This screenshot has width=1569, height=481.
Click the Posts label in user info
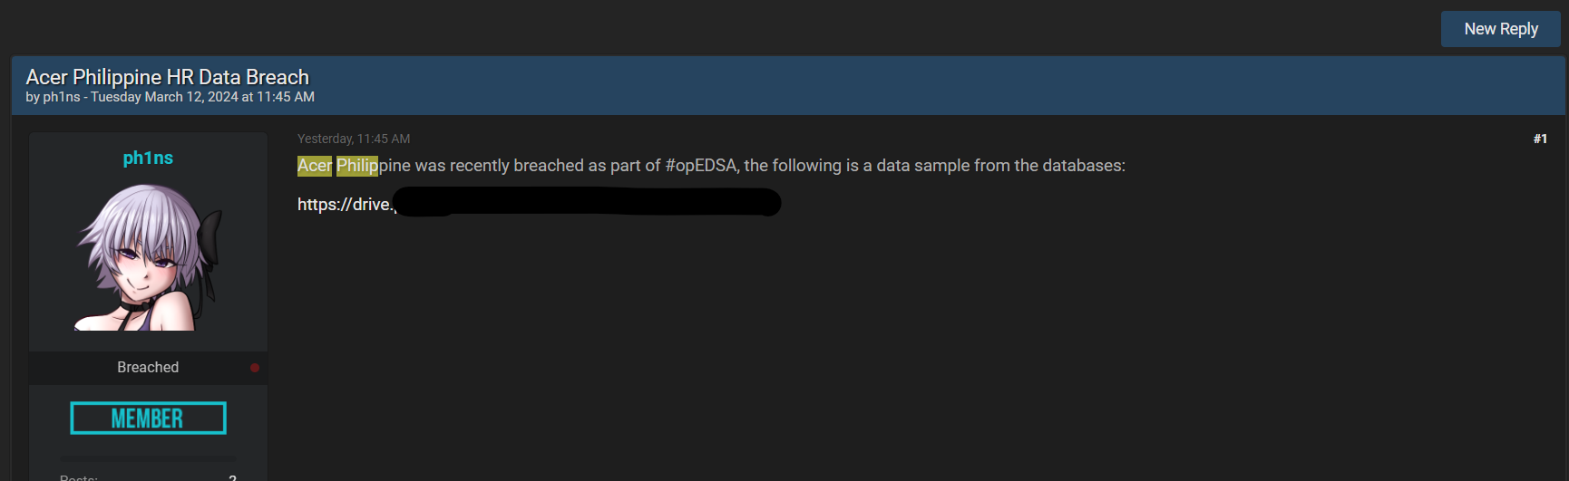79,477
